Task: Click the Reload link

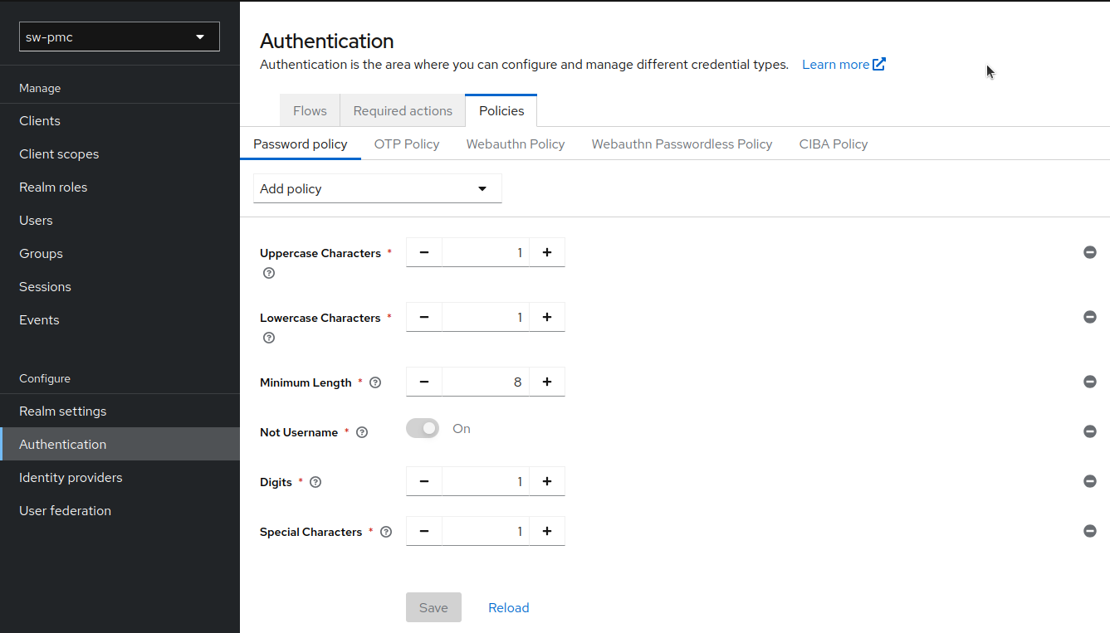Action: click(x=508, y=607)
